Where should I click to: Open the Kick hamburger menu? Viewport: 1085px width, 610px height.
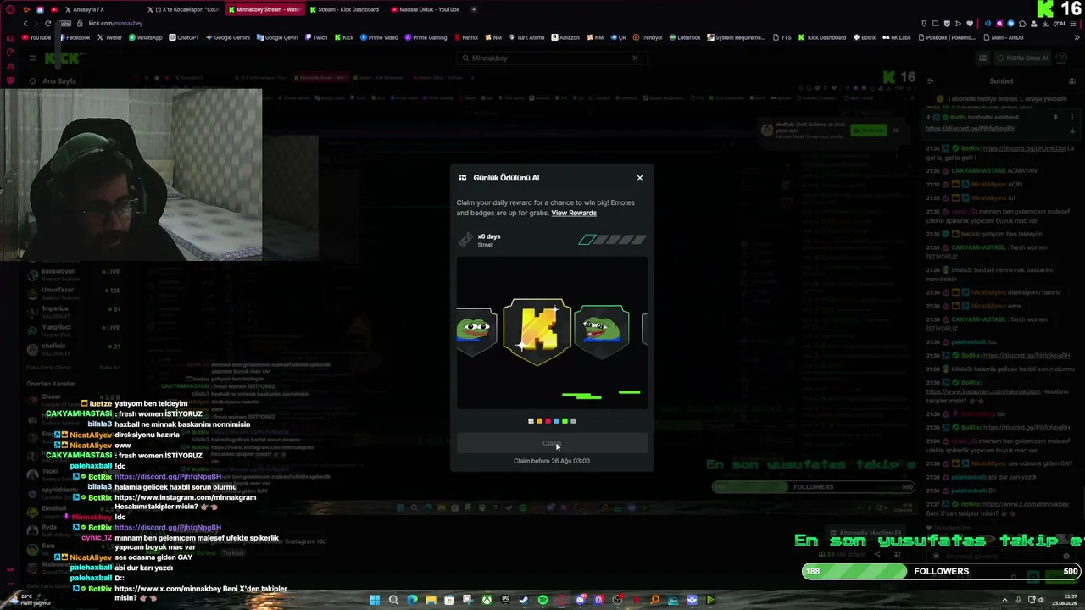[x=32, y=58]
